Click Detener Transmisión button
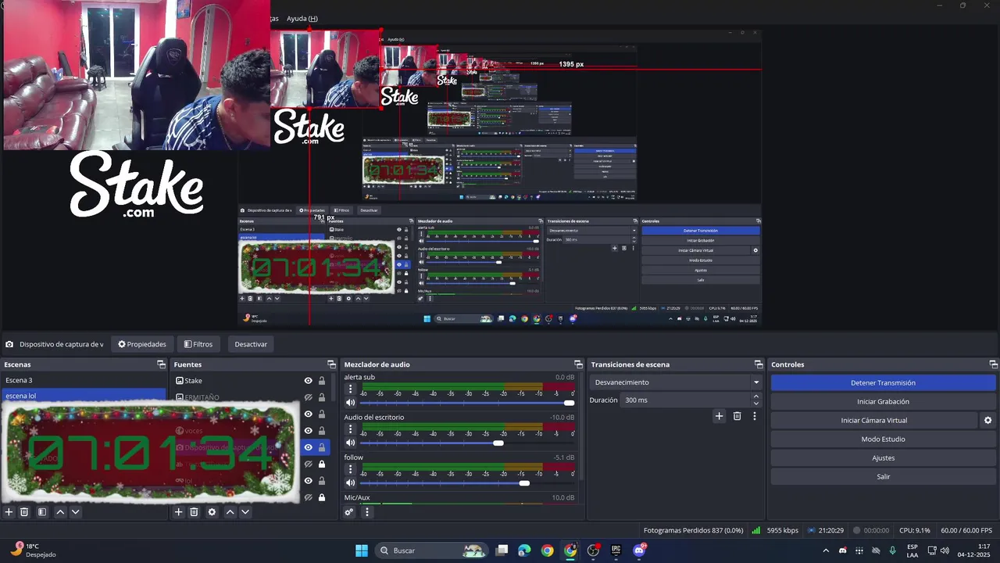This screenshot has height=563, width=1000. (883, 382)
